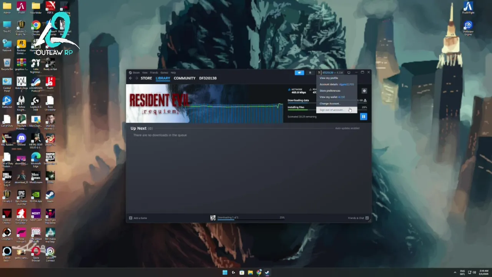Open download settings gear in Steam

pos(364,91)
